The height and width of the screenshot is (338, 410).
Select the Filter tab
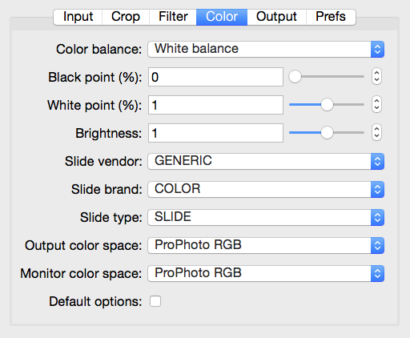coord(173,17)
